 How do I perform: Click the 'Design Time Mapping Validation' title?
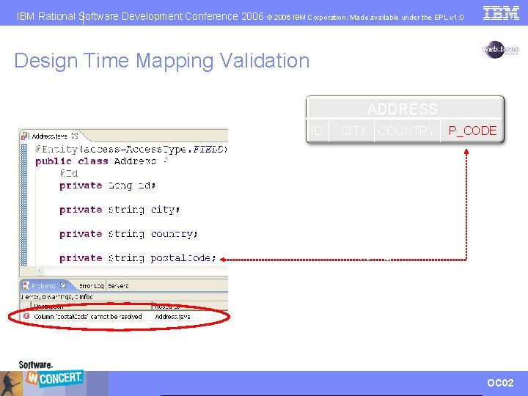[161, 61]
